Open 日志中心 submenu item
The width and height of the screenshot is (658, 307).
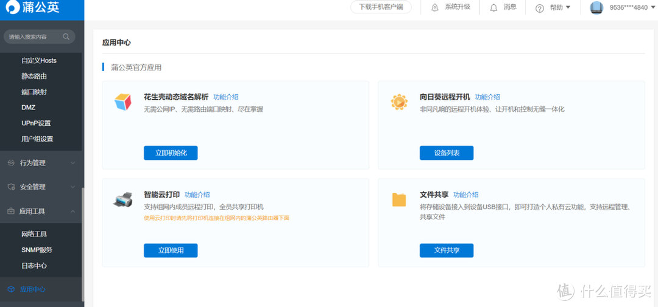(x=34, y=266)
